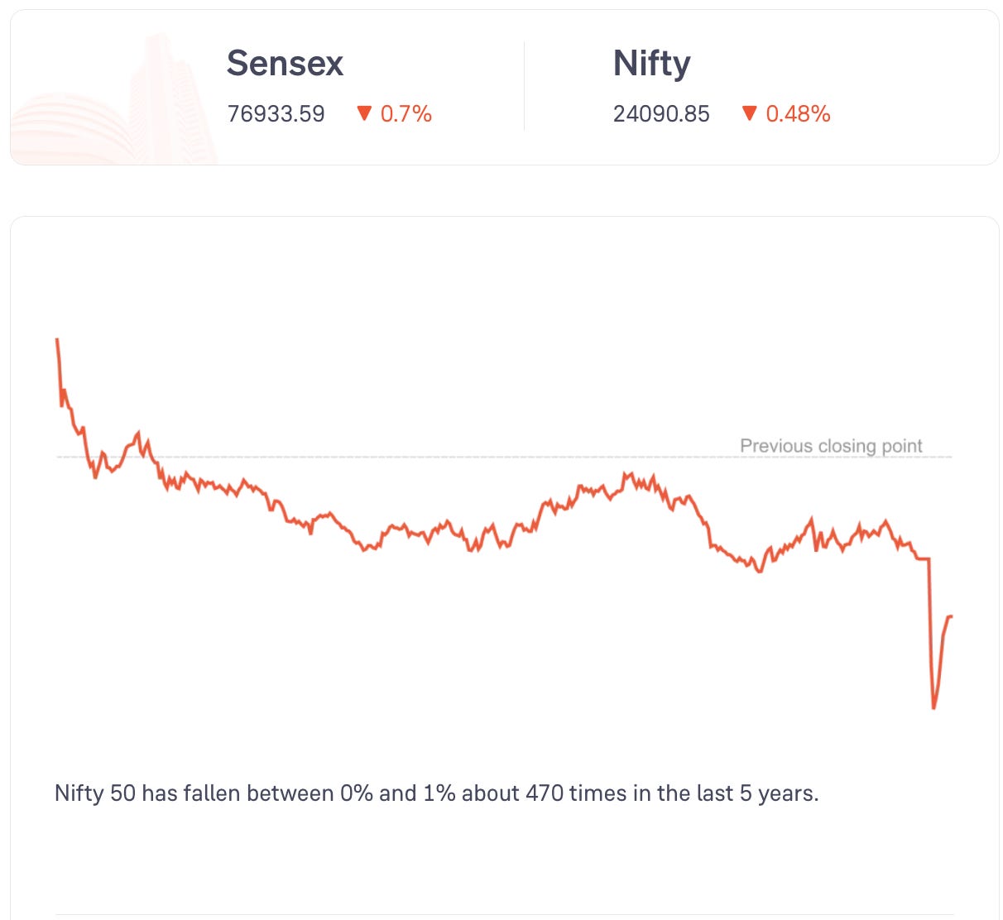This screenshot has width=1003, height=920.
Task: Click the Sensex heading
Action: tap(285, 64)
